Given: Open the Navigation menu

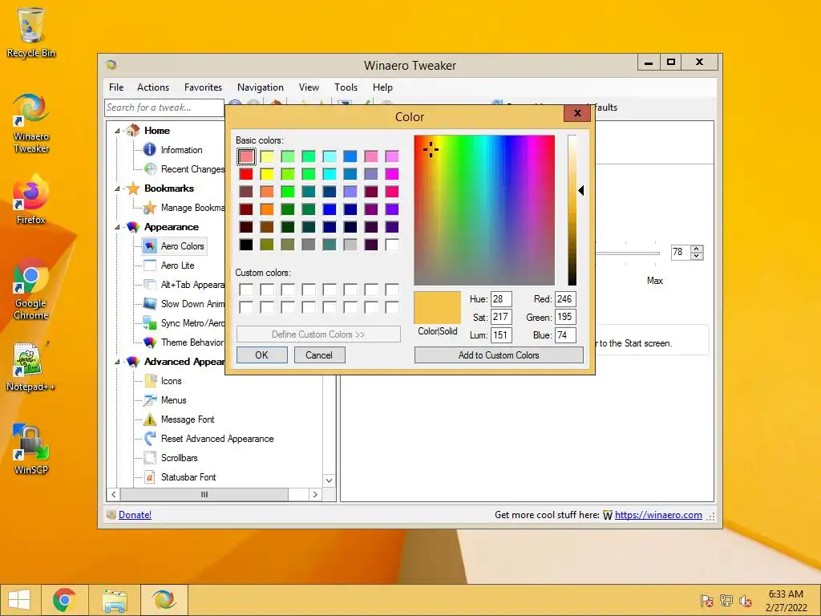Looking at the screenshot, I should point(261,87).
